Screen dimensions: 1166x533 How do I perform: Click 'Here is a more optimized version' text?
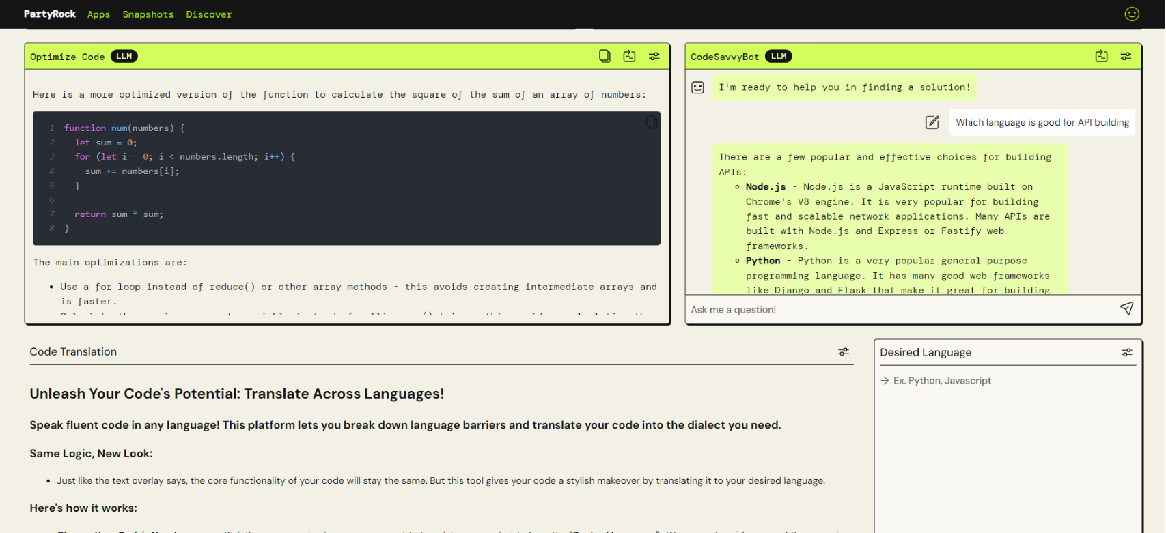point(339,95)
